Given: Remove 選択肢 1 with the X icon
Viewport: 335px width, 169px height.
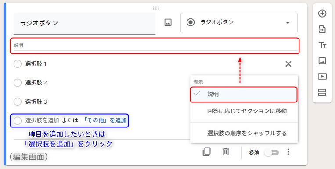Looking at the screenshot, I should point(288,64).
